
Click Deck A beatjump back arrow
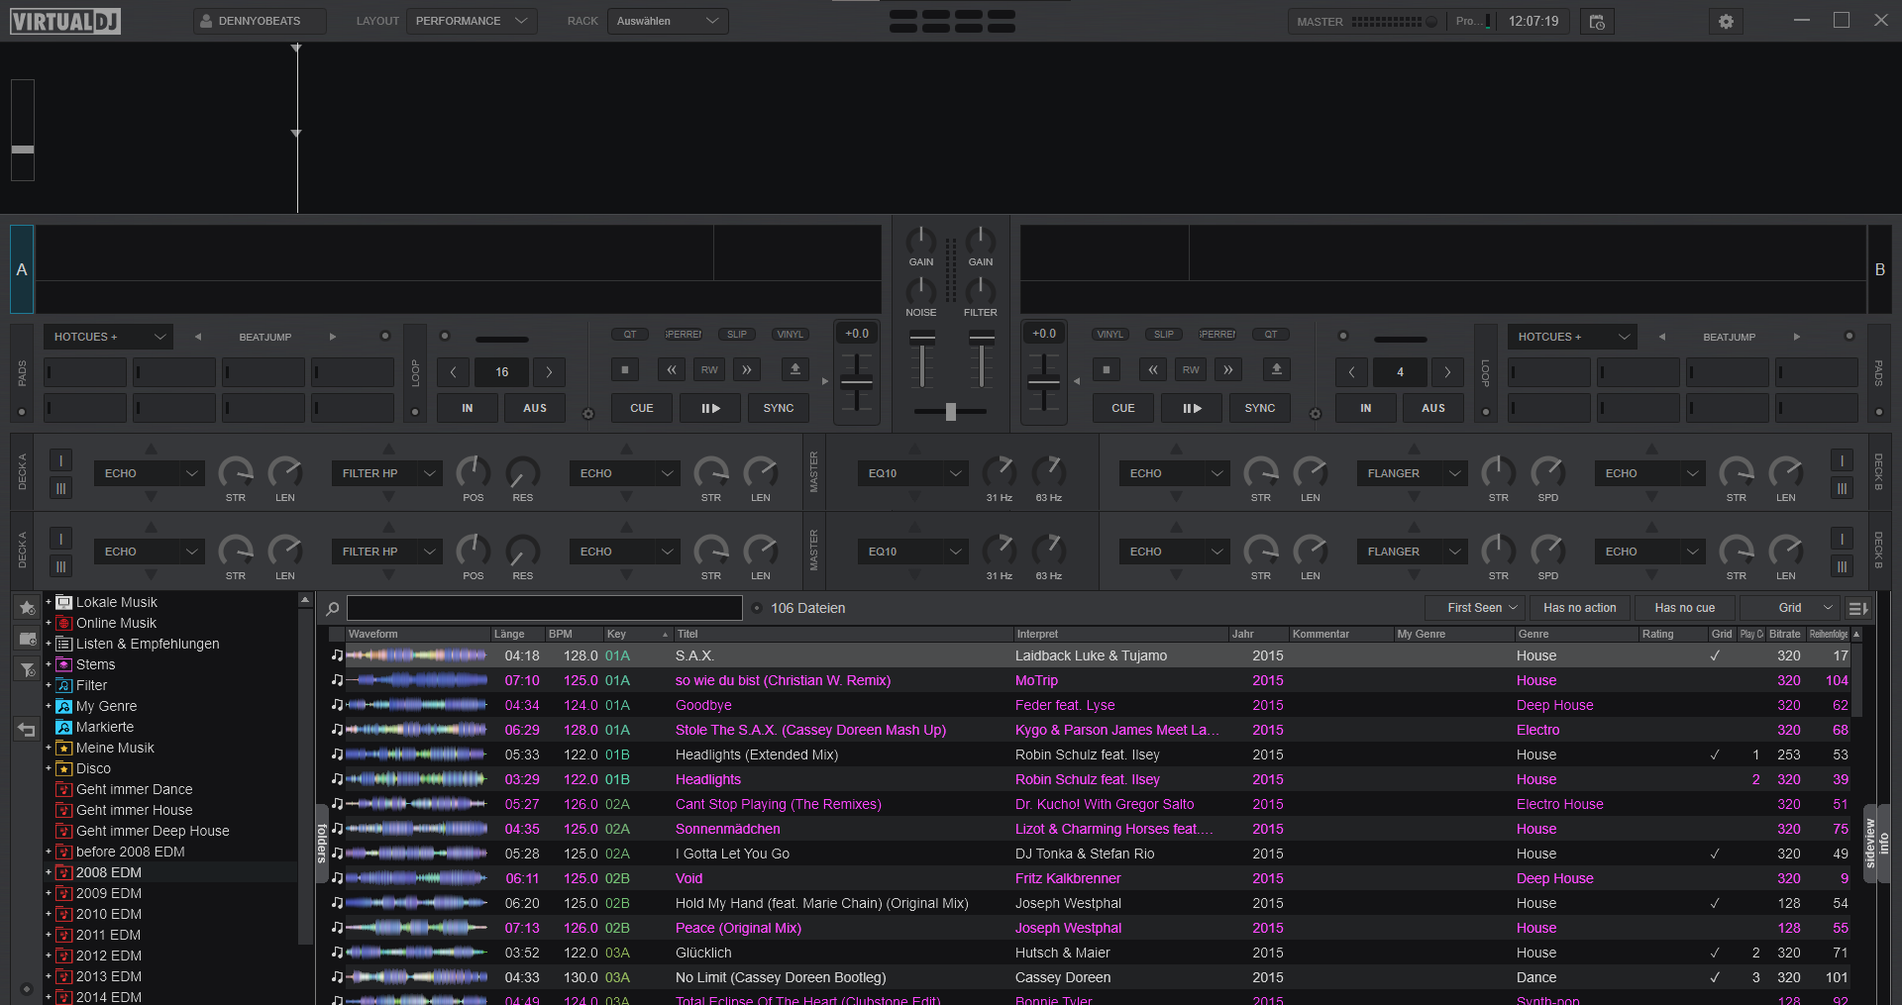click(x=198, y=337)
